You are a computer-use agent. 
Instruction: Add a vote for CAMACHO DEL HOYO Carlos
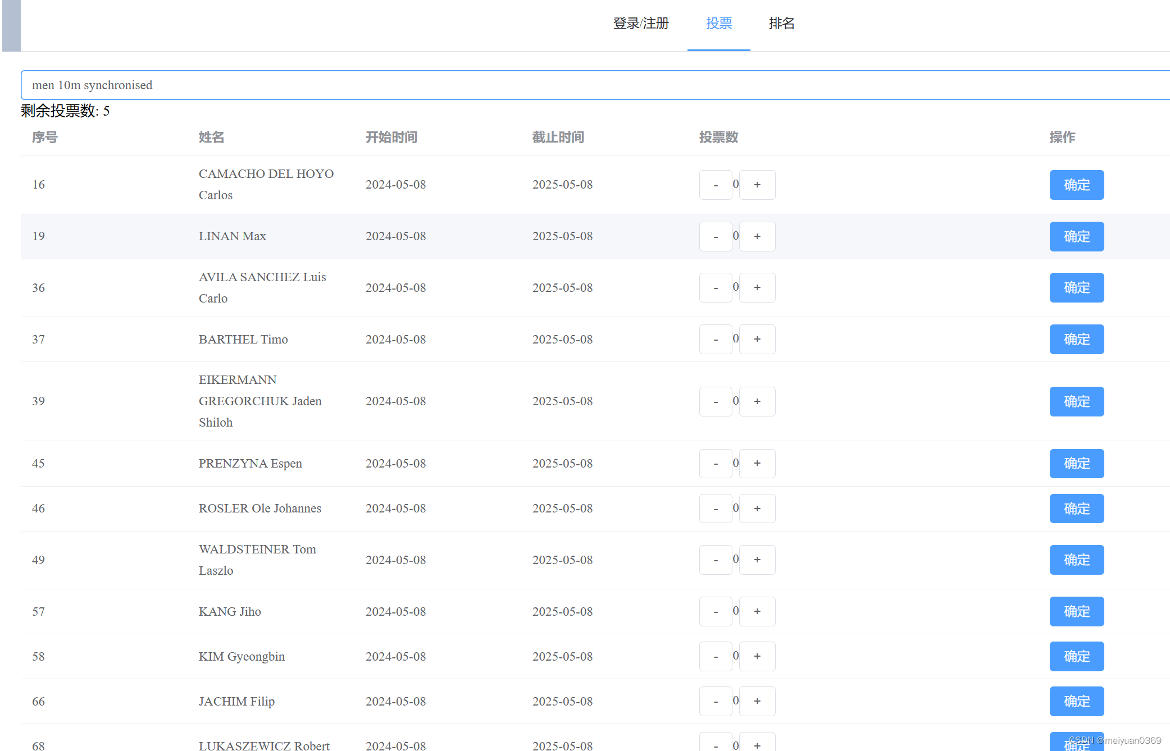click(x=757, y=185)
